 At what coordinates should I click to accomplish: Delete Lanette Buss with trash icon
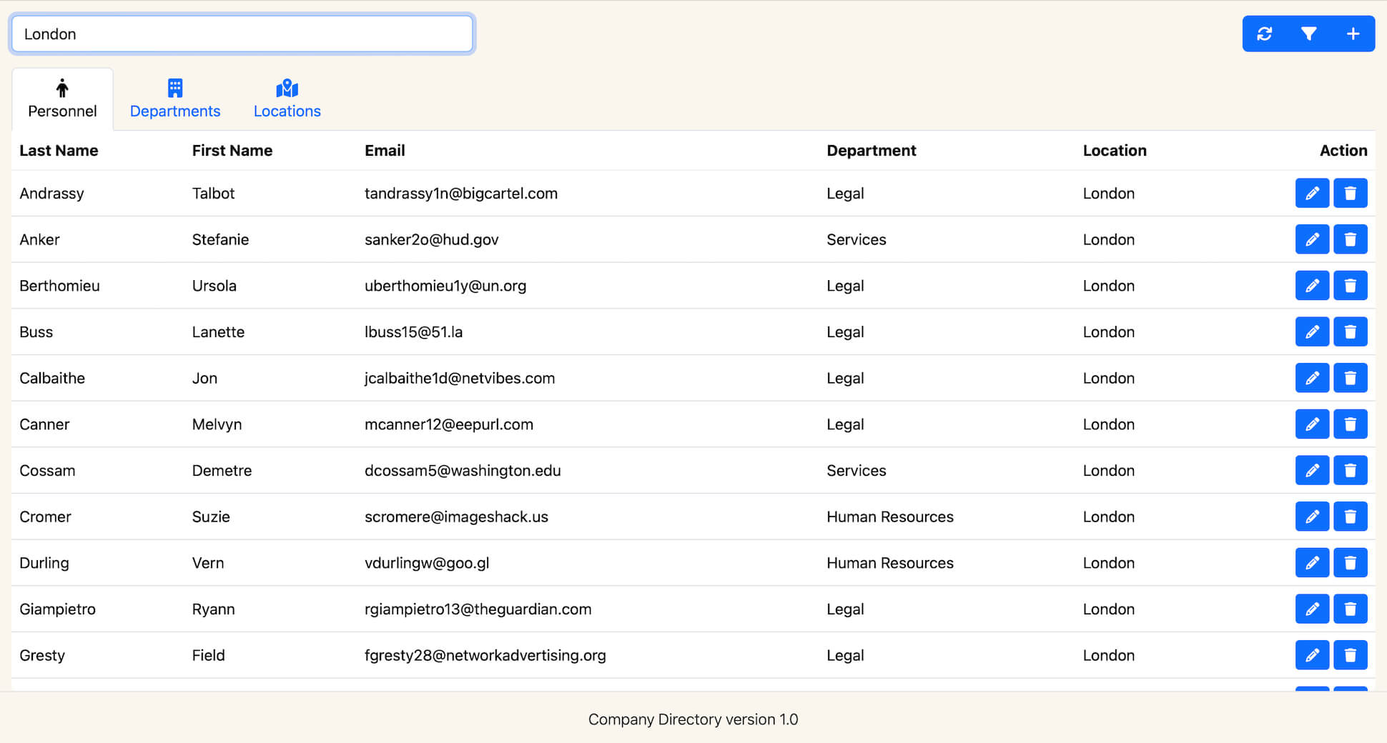coord(1350,331)
